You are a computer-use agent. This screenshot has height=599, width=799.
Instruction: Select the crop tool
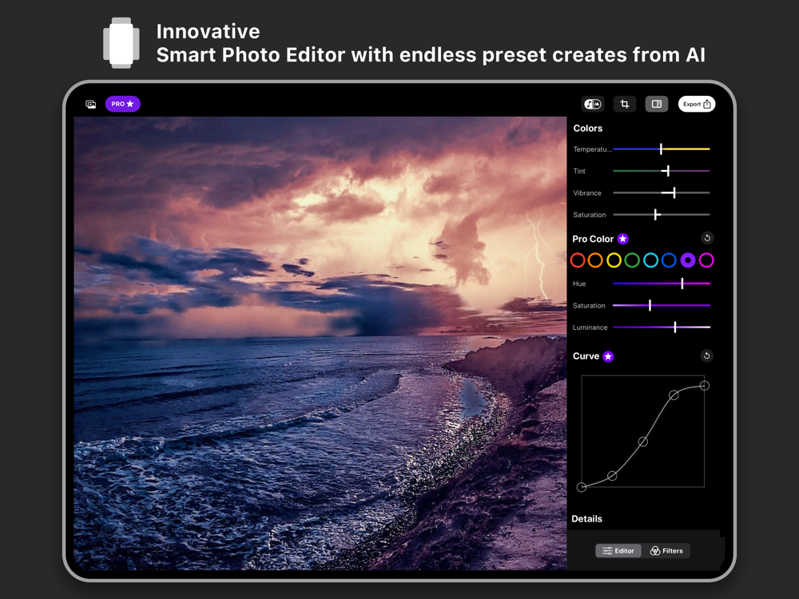tap(624, 104)
